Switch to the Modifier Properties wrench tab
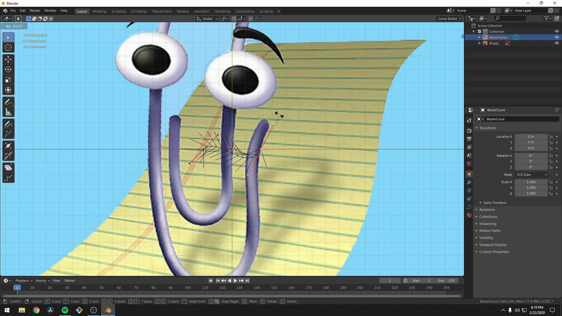 [x=469, y=182]
